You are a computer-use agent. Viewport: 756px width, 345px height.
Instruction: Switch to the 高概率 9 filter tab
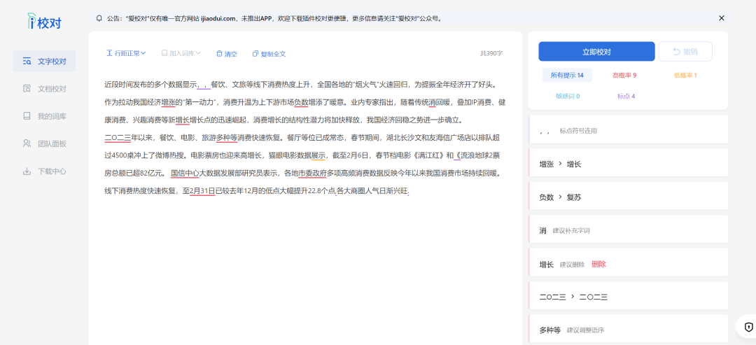(624, 75)
